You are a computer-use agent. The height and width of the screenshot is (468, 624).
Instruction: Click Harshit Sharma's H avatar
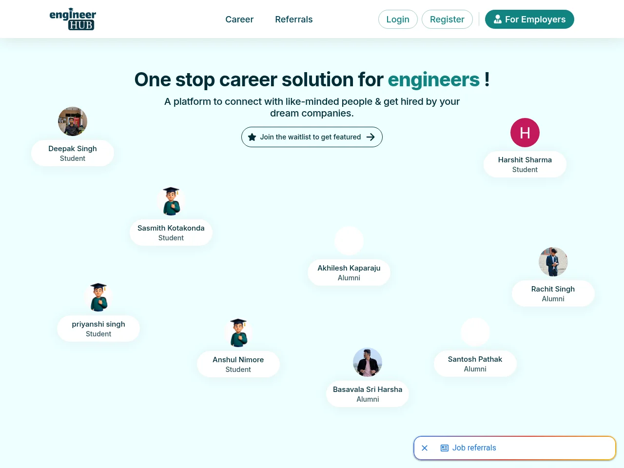click(525, 133)
